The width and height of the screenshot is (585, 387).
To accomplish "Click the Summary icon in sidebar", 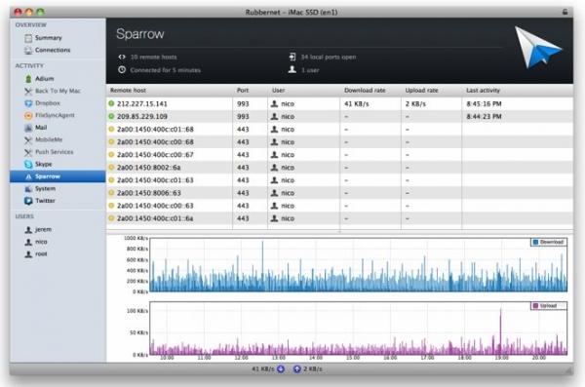I will tap(28, 38).
